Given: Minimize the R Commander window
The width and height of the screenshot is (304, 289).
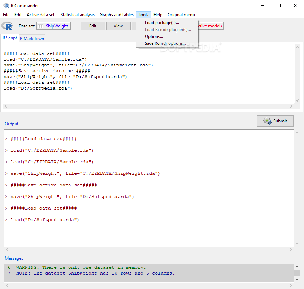Looking at the screenshot, I should 262,5.
